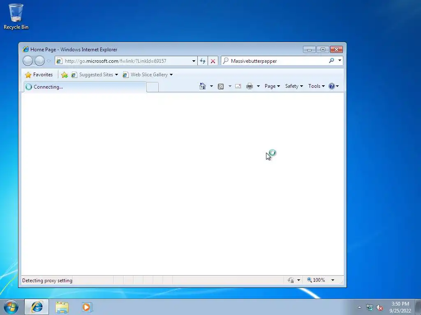Click the Show Desktop button
Image resolution: width=421 pixels, height=315 pixels.
pyautogui.click(x=418, y=307)
